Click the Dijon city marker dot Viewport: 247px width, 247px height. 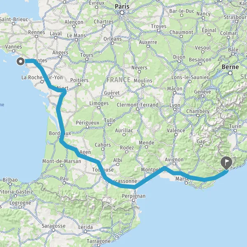tap(179, 61)
